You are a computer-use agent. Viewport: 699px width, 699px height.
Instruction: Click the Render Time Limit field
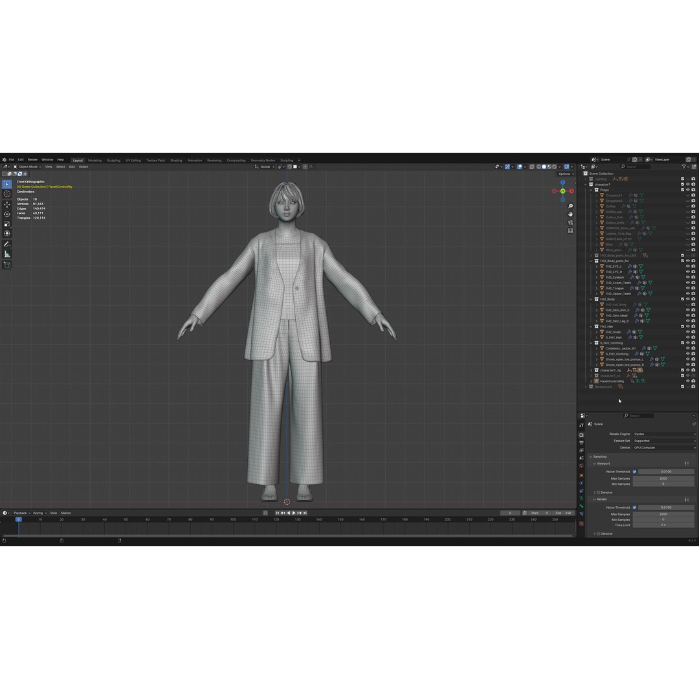click(x=663, y=525)
